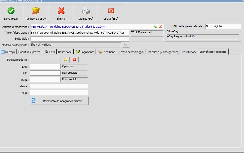Select the Identificatori prodotto tab
Viewport: 244px width, 153px height.
tap(213, 52)
